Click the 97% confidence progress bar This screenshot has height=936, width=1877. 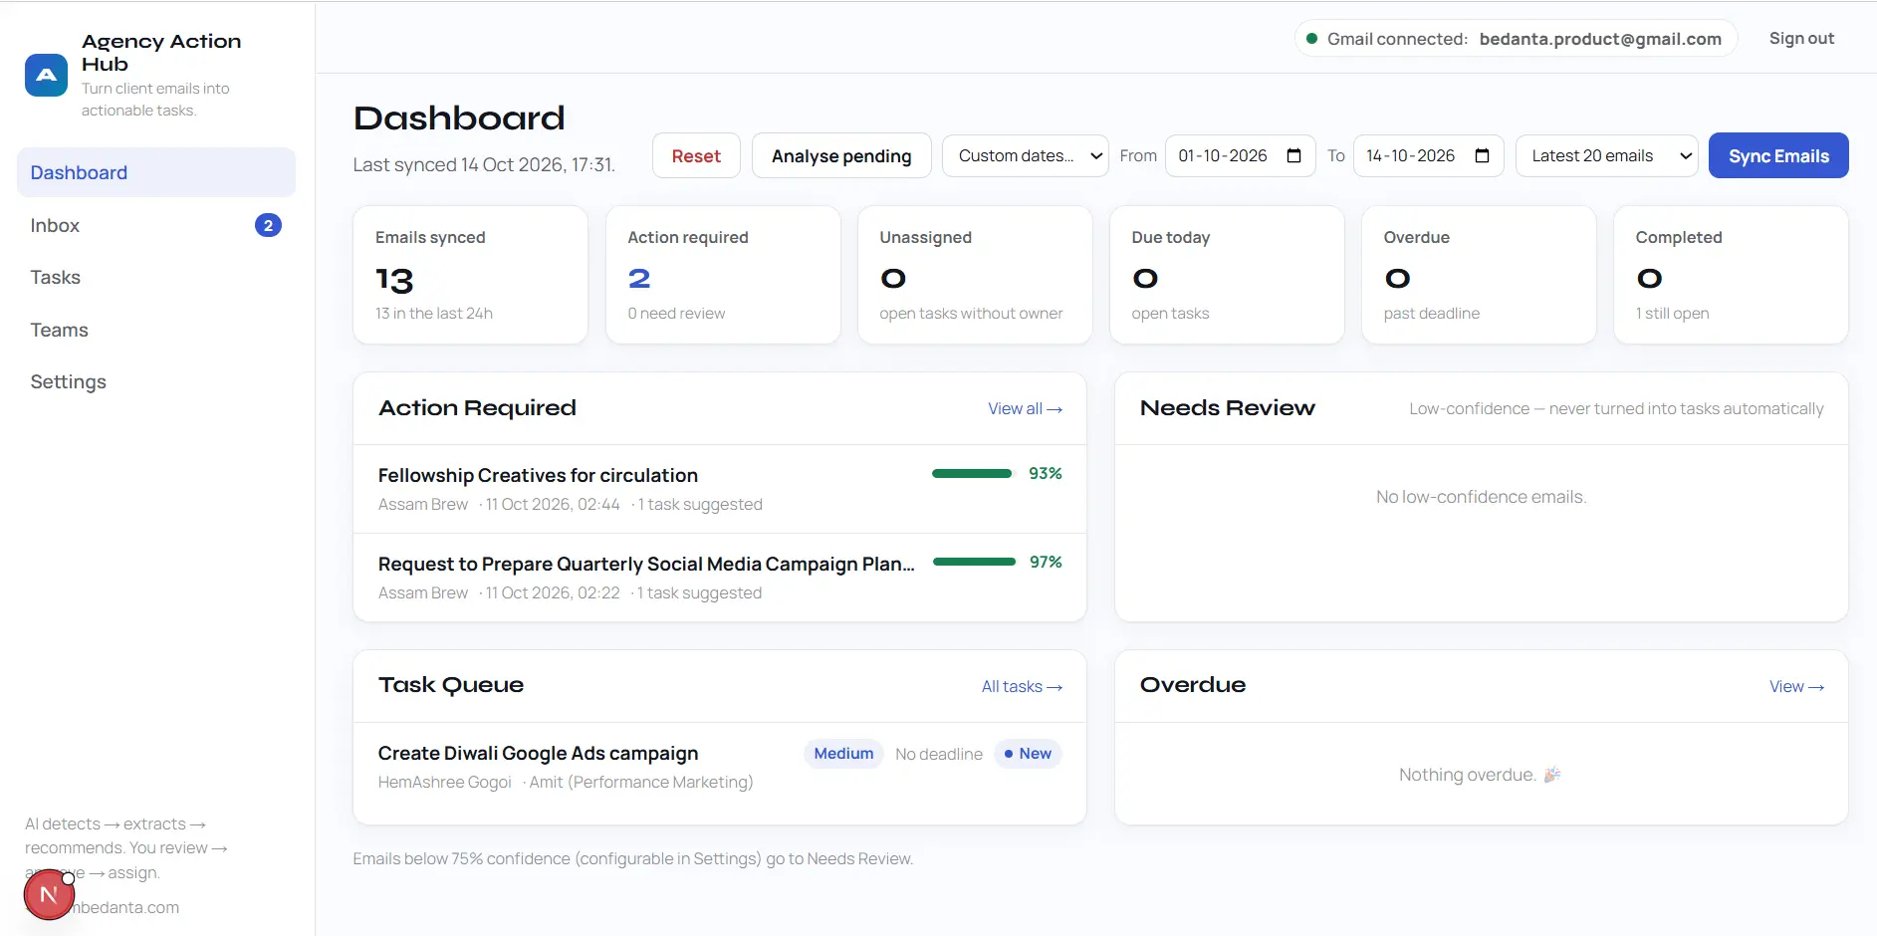tap(974, 562)
